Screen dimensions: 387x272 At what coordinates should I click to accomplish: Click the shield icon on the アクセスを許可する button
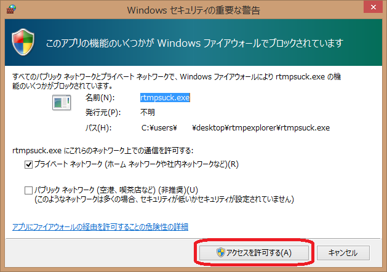click(220, 252)
